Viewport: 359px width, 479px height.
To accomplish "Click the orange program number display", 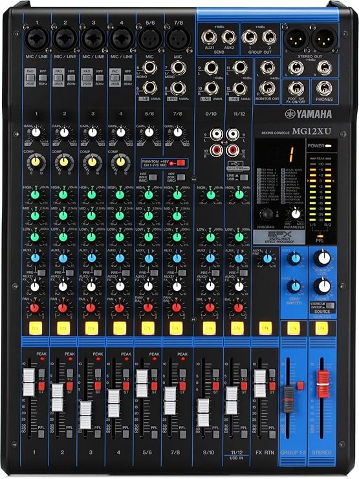I will click(292, 154).
